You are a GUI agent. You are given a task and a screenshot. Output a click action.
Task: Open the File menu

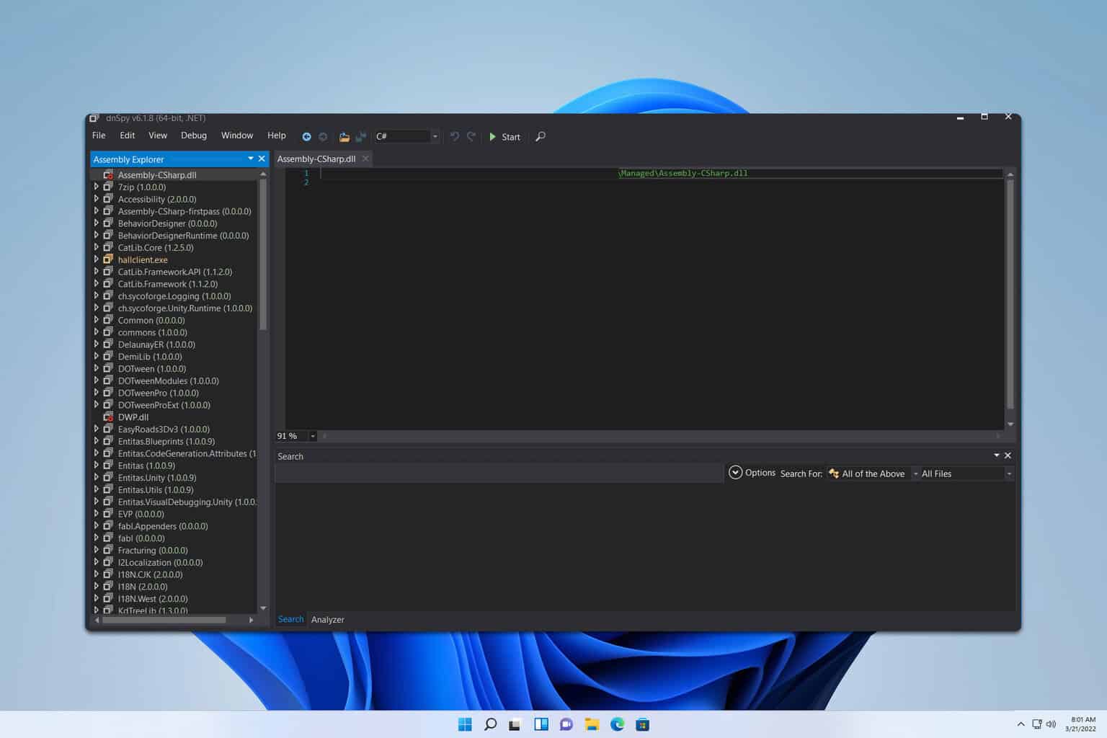point(99,135)
